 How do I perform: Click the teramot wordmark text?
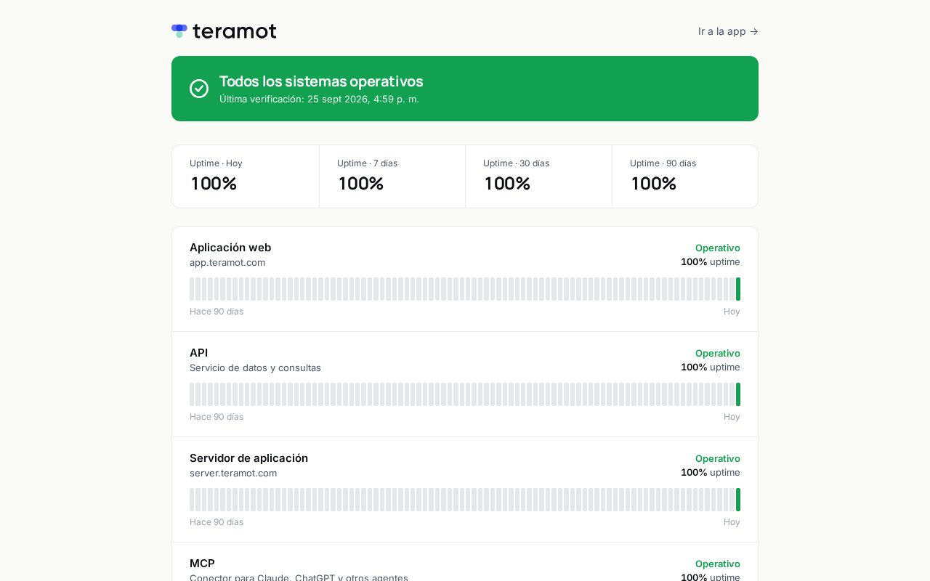[x=235, y=31]
